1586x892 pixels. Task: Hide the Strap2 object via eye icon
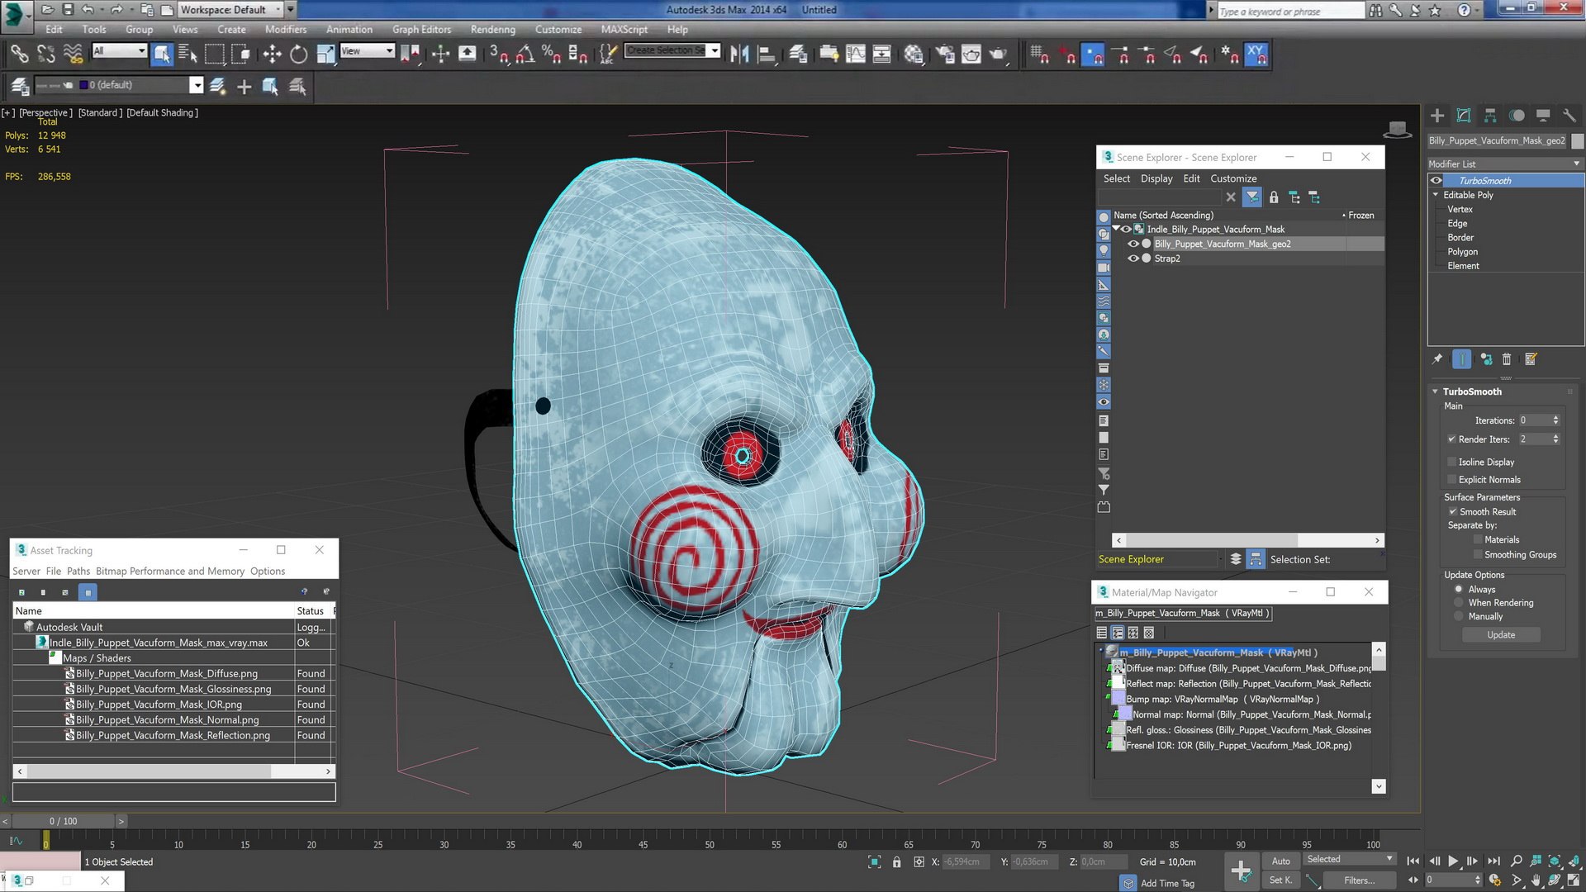point(1133,259)
